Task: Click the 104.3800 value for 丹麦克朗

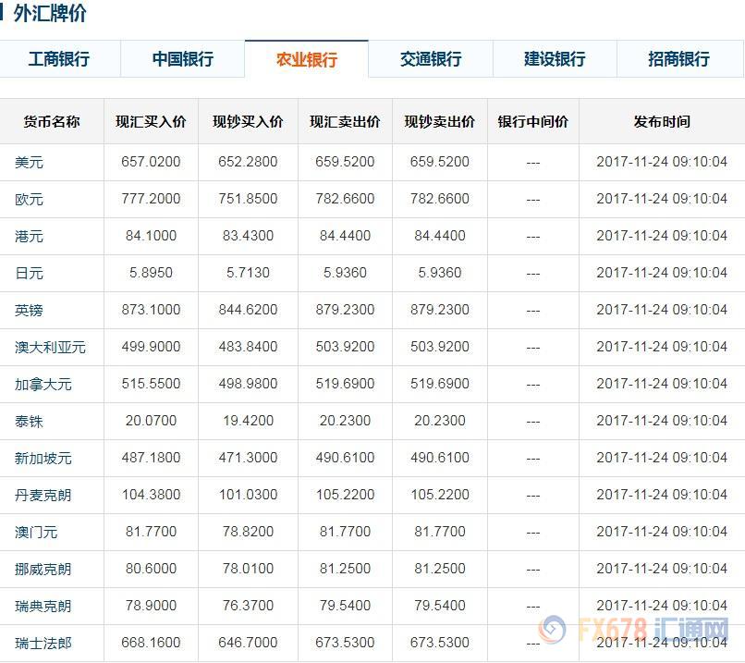Action: [151, 495]
